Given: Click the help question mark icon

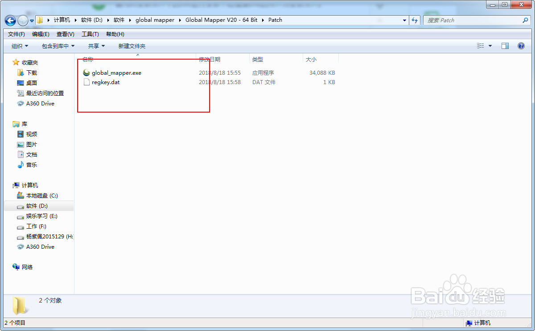Looking at the screenshot, I should [x=521, y=46].
